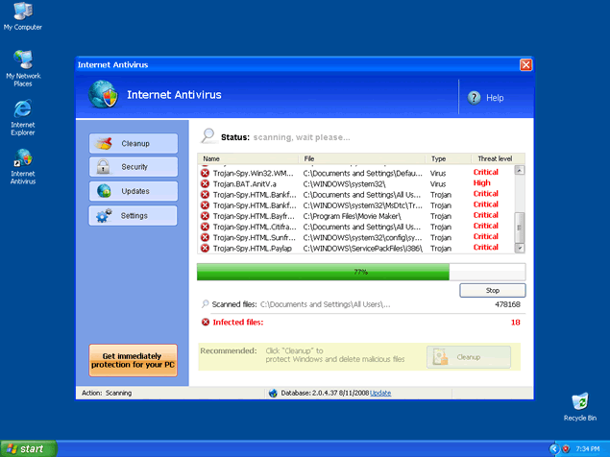The width and height of the screenshot is (610, 457).
Task: Stop the running scan
Action: coord(492,290)
